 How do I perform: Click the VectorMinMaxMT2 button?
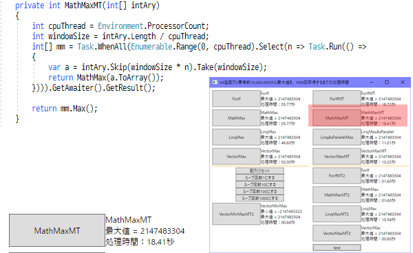236,214
